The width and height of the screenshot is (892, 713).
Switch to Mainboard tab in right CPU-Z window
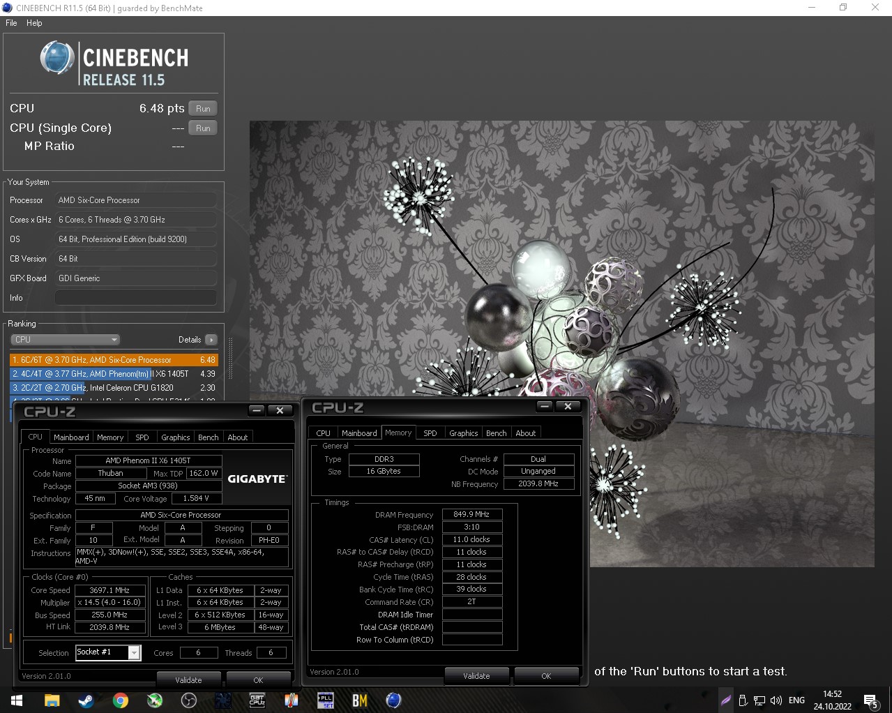(359, 433)
